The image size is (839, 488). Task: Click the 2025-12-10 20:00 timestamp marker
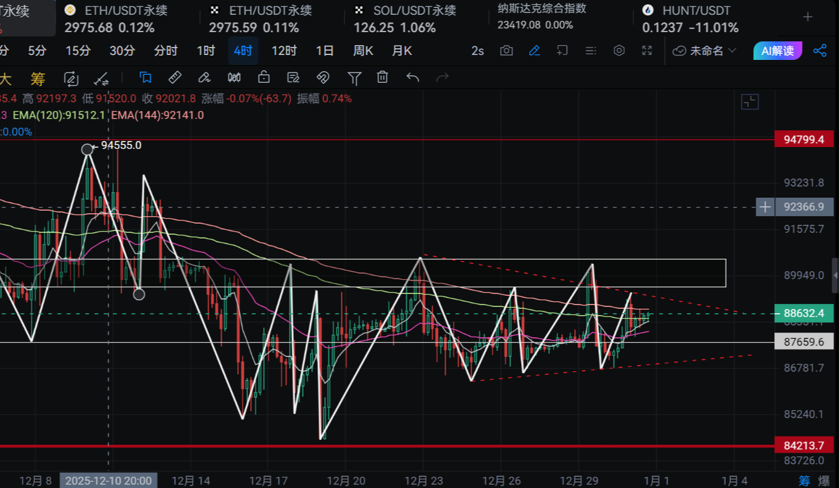click(x=109, y=480)
